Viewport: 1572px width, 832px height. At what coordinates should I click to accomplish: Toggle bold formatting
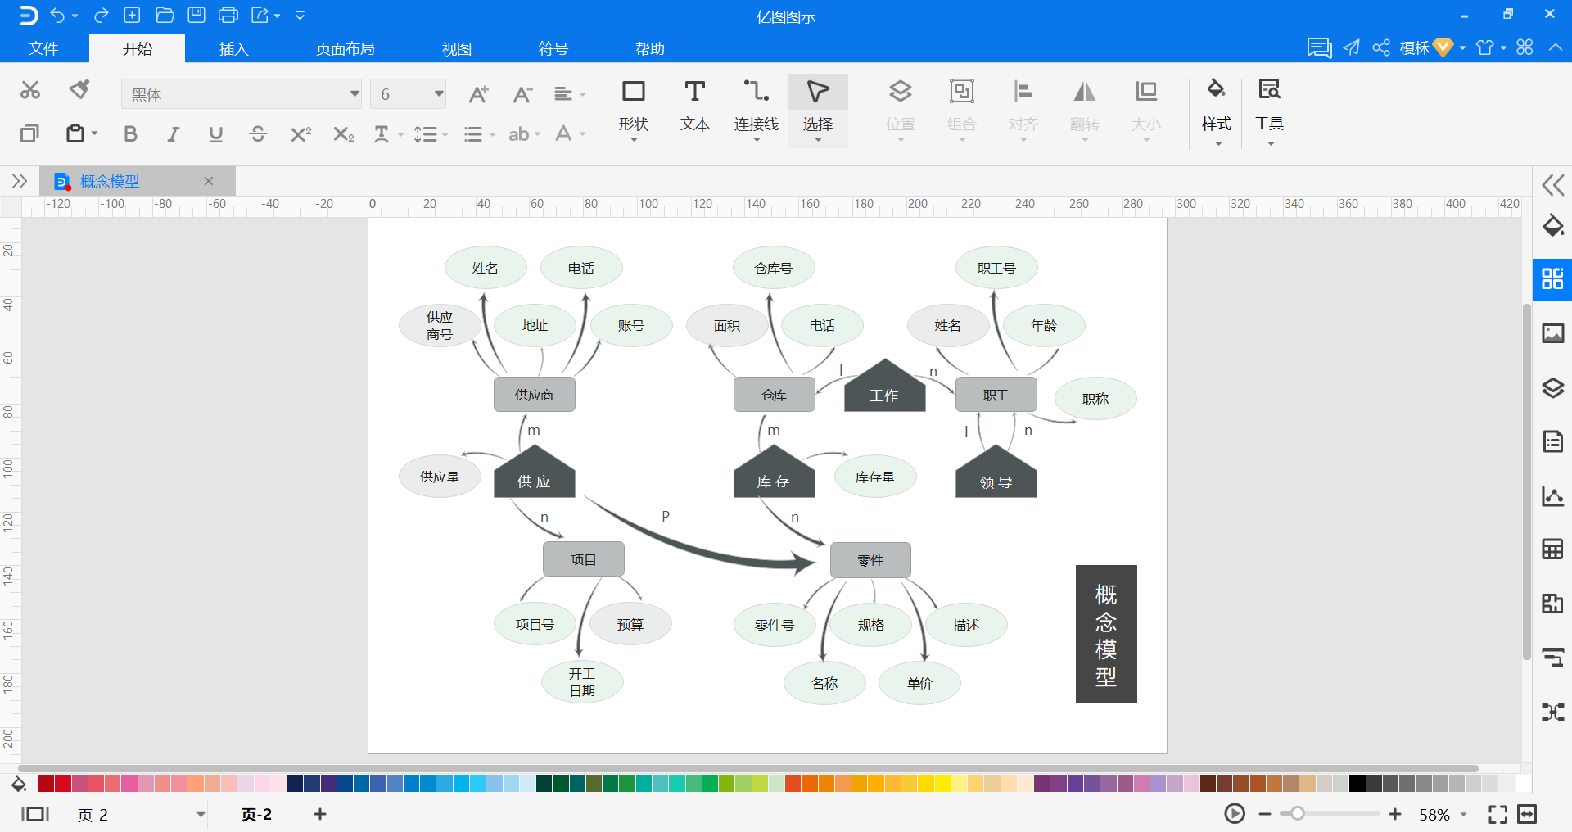[130, 133]
